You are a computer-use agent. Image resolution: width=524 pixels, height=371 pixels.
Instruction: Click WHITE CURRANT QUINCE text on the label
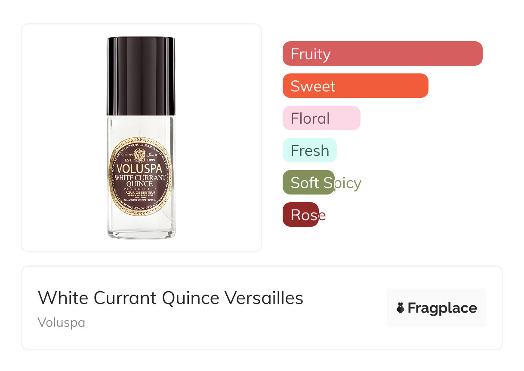click(140, 181)
